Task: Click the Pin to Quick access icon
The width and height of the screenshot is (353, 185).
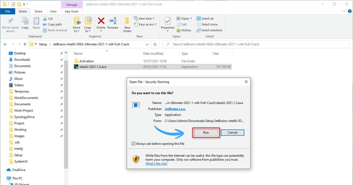Action: [x=11, y=21]
